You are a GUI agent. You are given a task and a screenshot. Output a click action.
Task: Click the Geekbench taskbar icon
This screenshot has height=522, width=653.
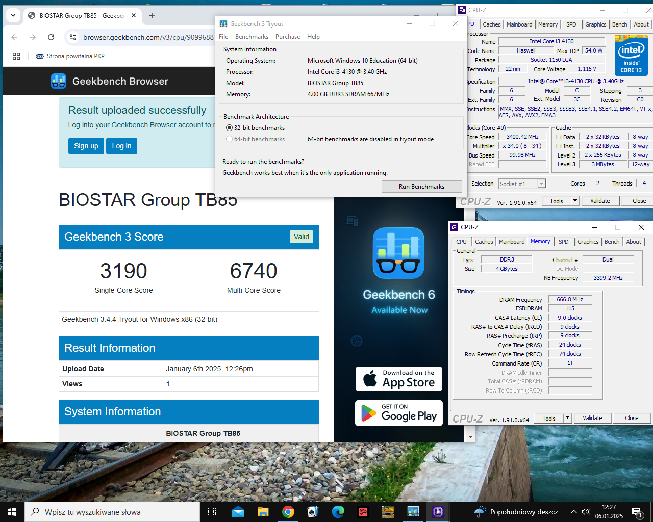(413, 512)
